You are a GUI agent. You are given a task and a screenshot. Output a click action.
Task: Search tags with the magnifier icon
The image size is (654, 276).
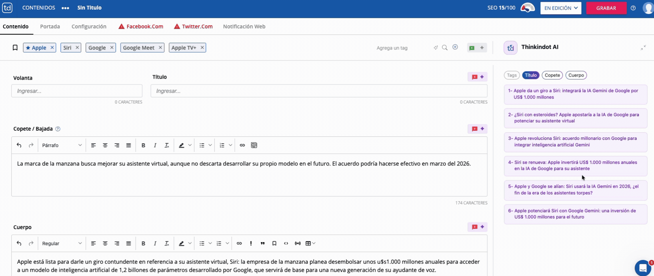(x=445, y=48)
